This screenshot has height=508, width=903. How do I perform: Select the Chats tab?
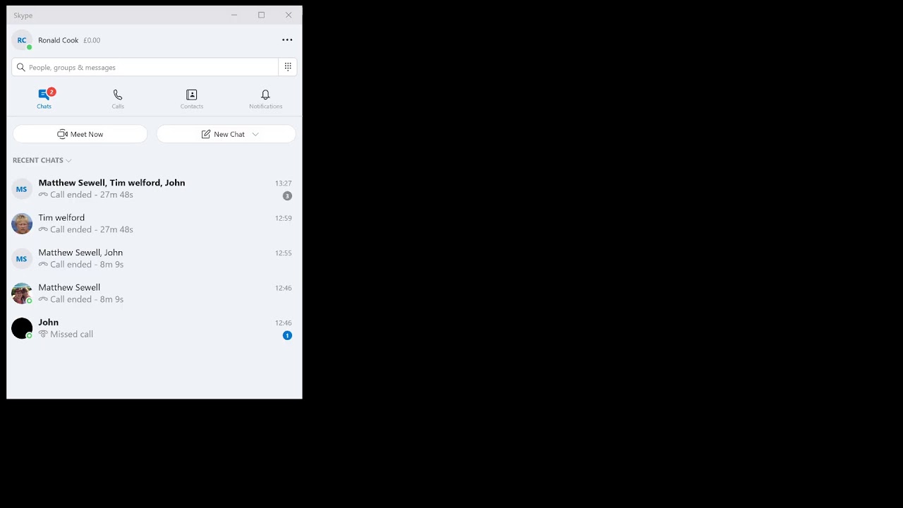click(x=44, y=99)
